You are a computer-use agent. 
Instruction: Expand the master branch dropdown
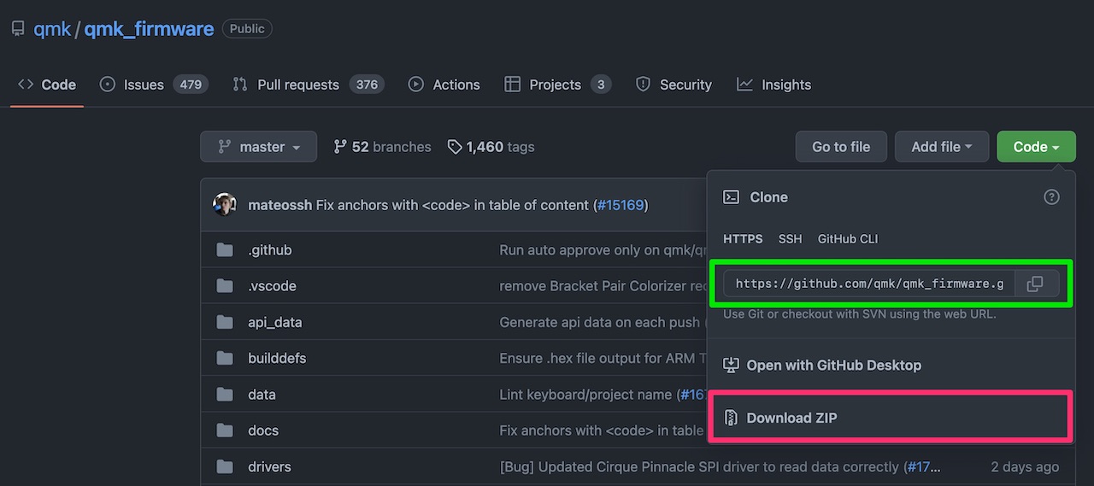(258, 147)
